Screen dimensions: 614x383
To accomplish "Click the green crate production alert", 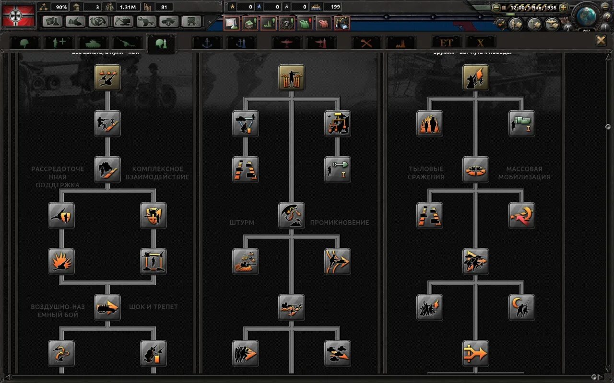I will click(249, 23).
